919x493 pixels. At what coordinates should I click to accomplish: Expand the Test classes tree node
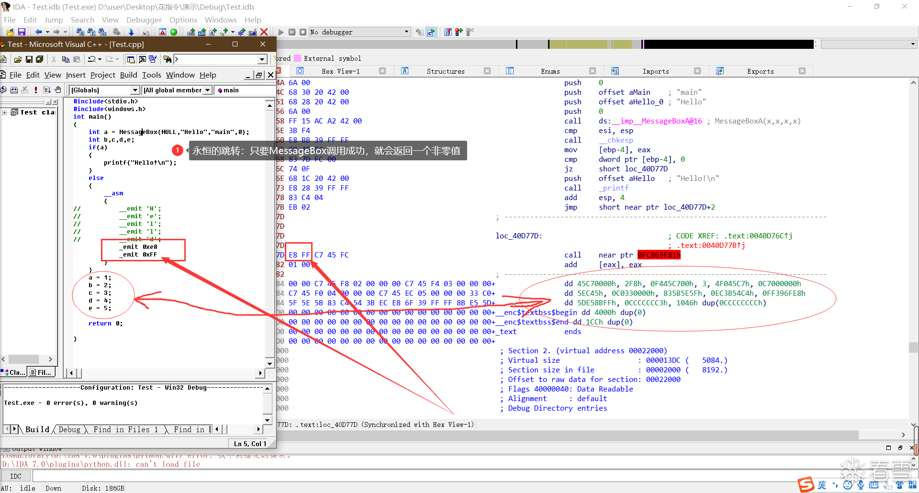pos(4,112)
